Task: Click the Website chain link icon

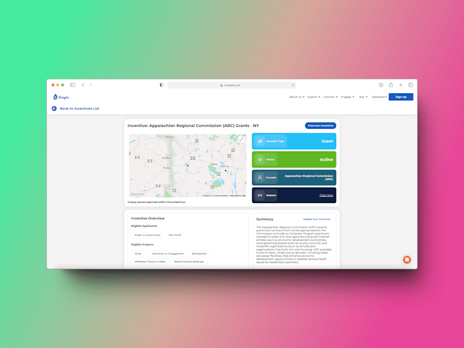Action: pos(260,195)
